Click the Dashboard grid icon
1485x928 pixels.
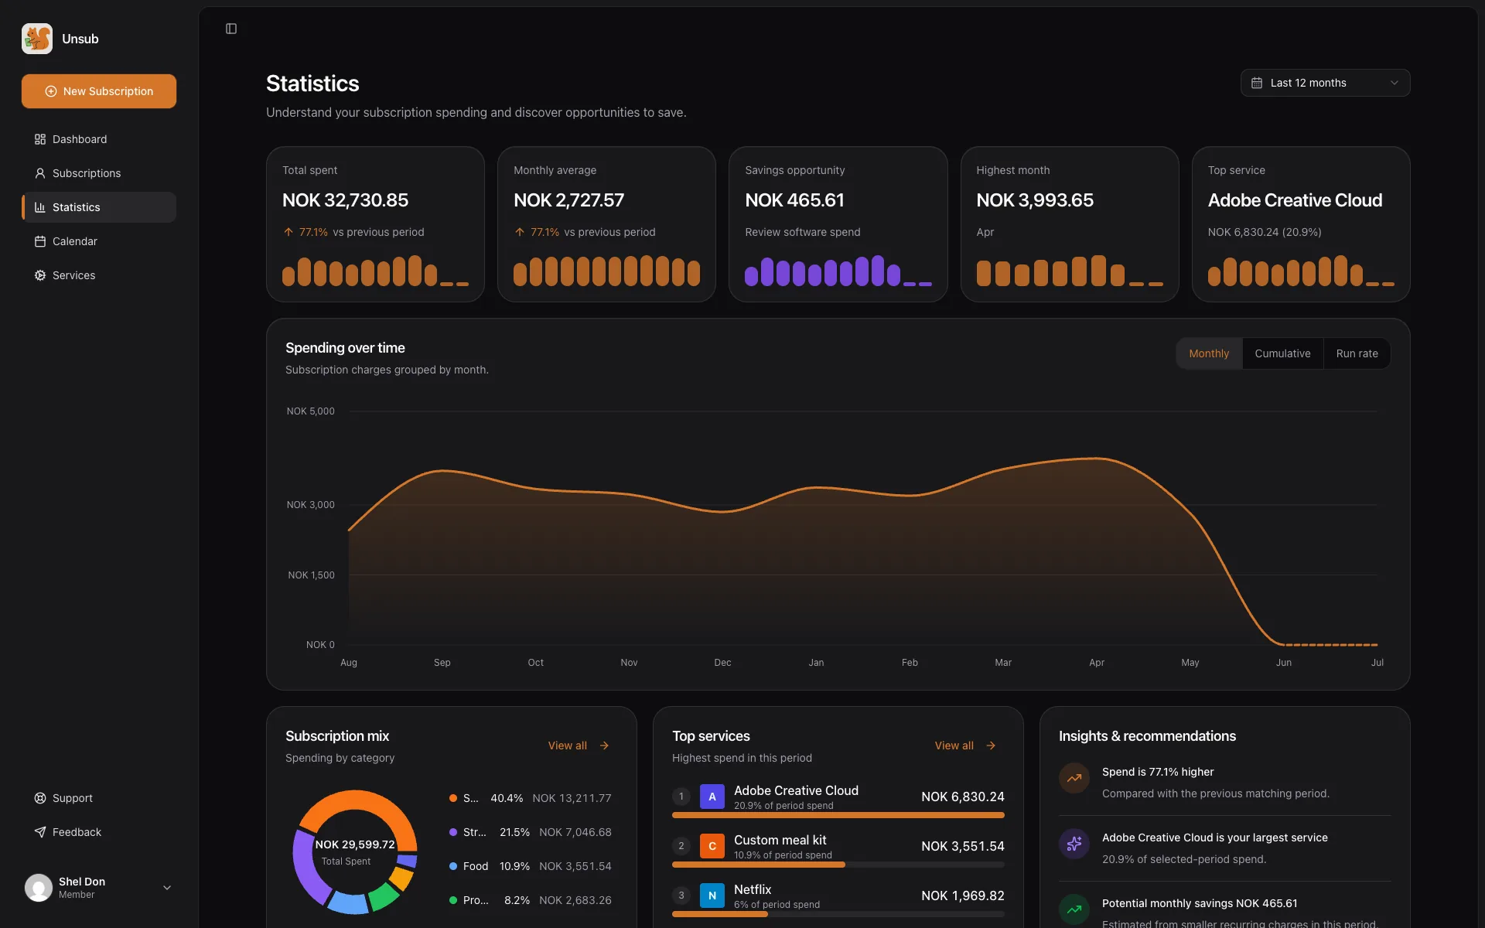coord(40,139)
